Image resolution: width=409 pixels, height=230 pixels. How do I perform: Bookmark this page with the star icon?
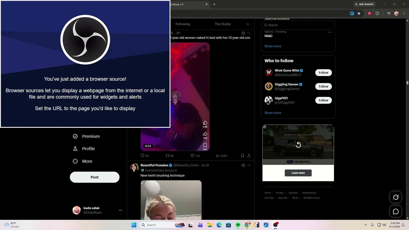coord(359,13)
